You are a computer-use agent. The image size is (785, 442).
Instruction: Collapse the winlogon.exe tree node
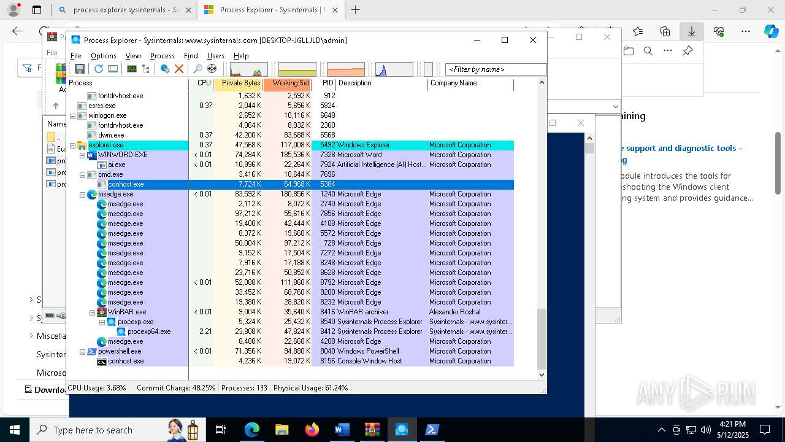pyautogui.click(x=72, y=115)
